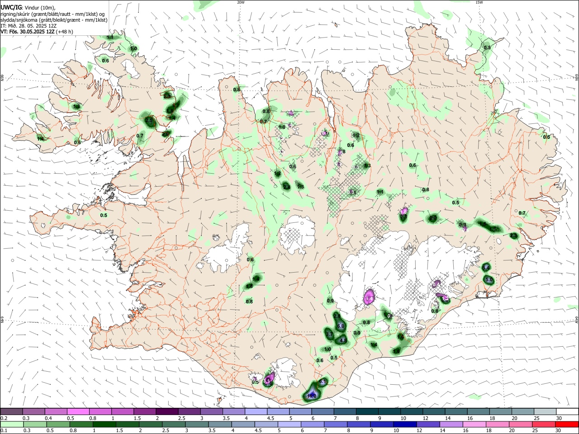Click the dark purple 2 swatch in top legend row

click(166, 411)
